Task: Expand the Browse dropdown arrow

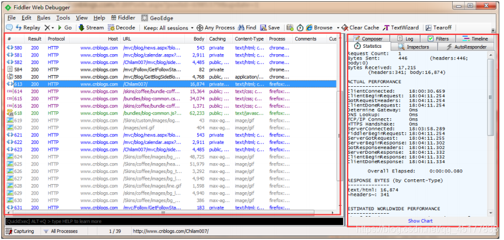Action: [x=338, y=28]
